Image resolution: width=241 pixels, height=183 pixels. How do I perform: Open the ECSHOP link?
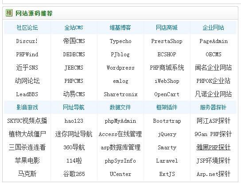point(167,55)
